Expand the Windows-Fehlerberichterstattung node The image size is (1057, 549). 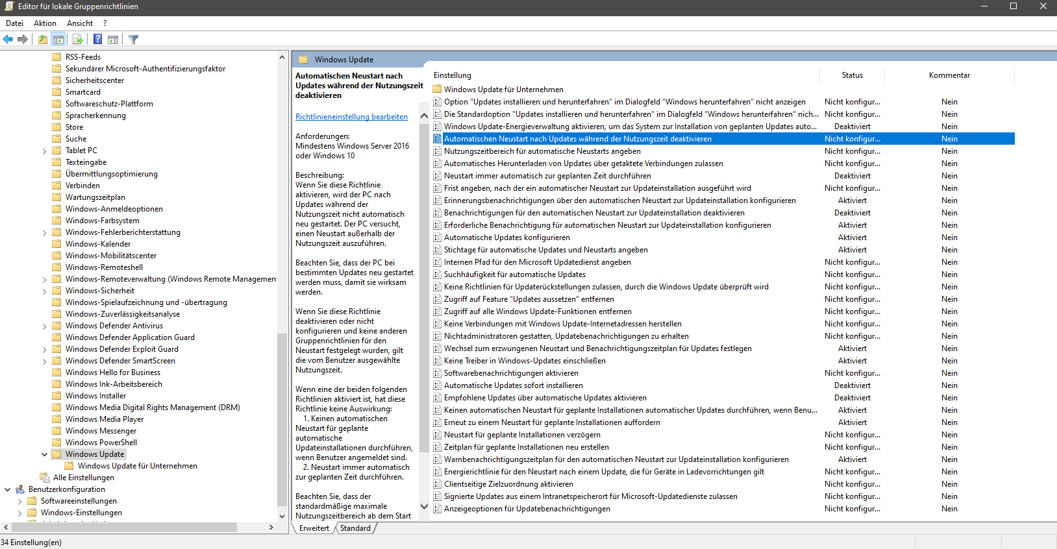point(44,233)
